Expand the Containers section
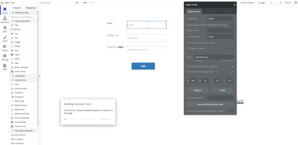298x145 pixels. tap(24, 76)
